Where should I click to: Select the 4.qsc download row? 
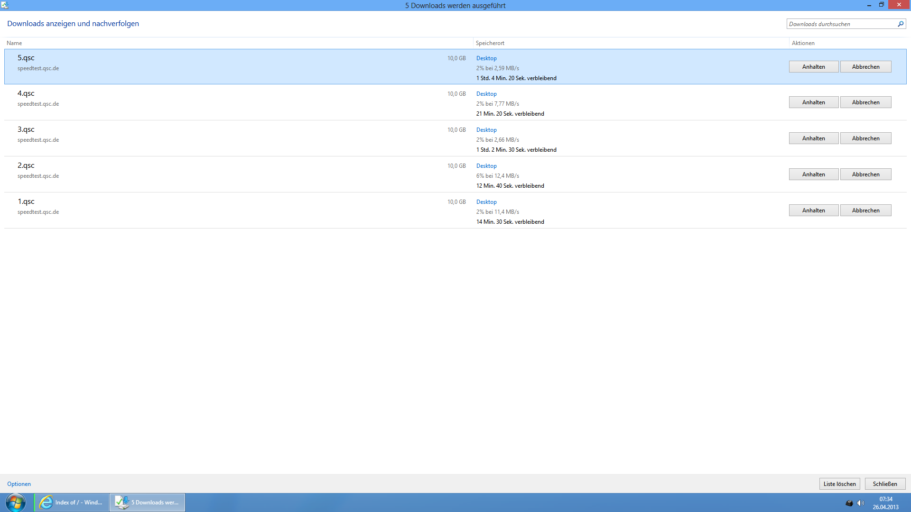[237, 102]
